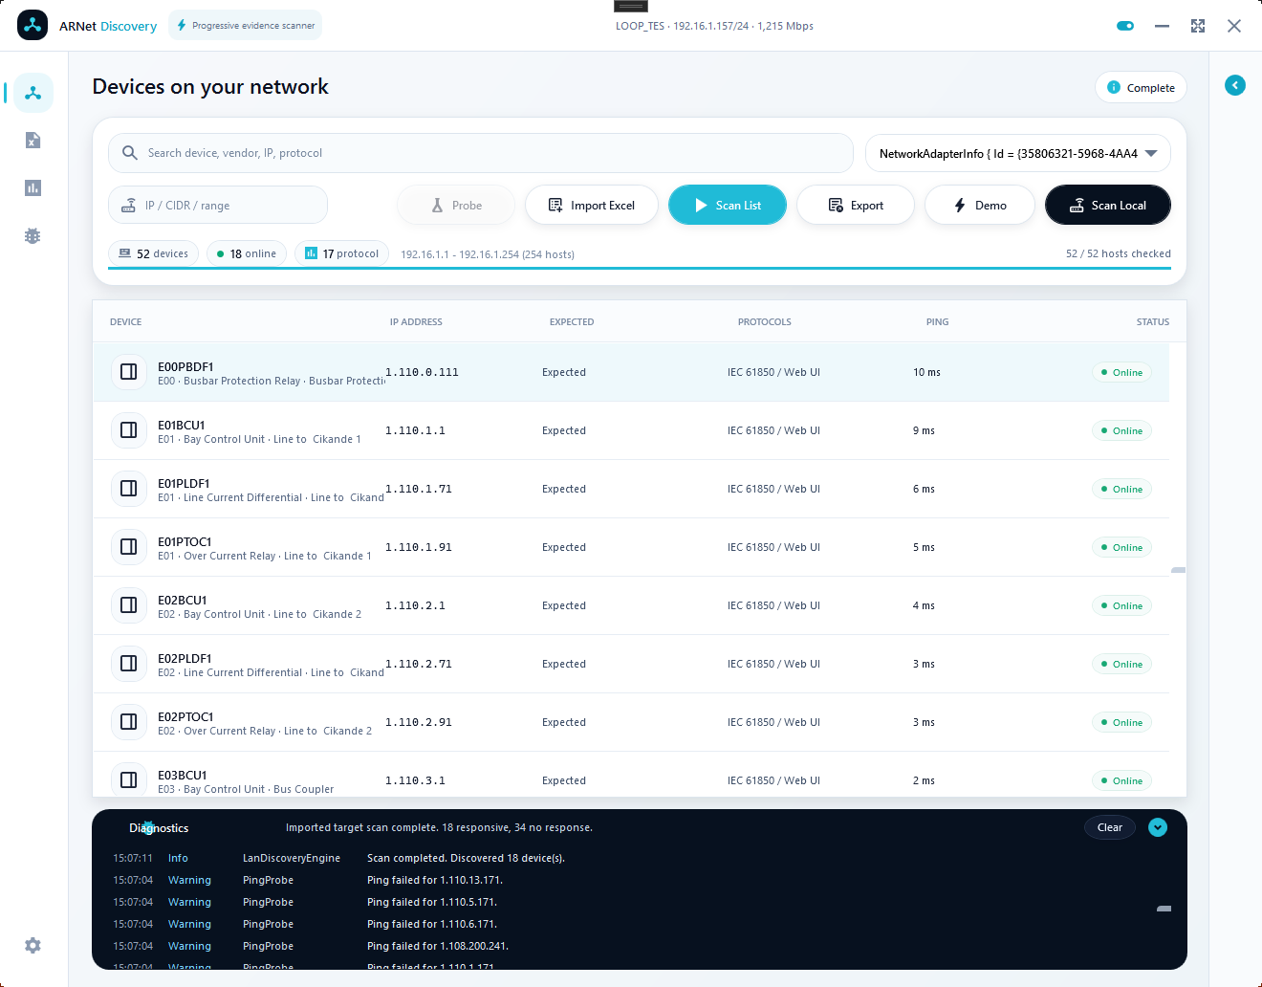The height and width of the screenshot is (987, 1262).
Task: Click the IP range network icon
Action: point(129,206)
